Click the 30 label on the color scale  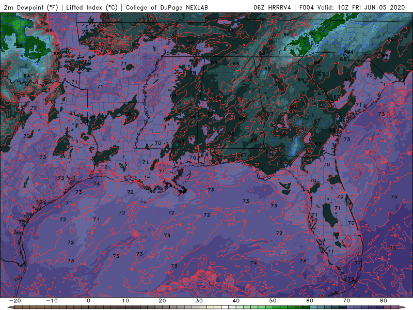coord(199,301)
